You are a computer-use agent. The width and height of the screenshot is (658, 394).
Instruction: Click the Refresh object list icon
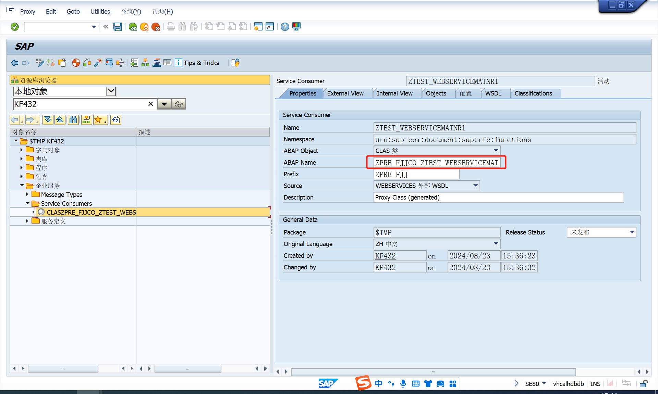[x=116, y=120]
